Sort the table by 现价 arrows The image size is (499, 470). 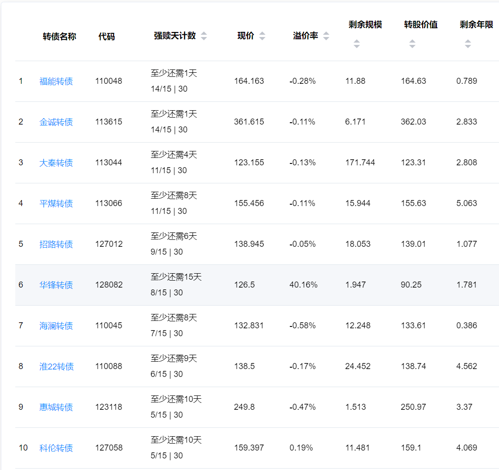click(262, 36)
